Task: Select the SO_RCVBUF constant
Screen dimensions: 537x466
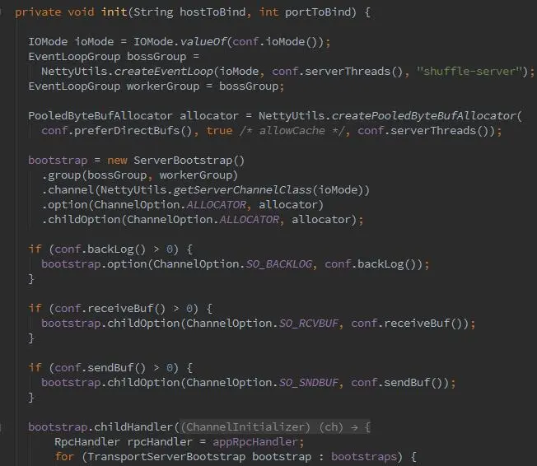Action: (x=309, y=324)
